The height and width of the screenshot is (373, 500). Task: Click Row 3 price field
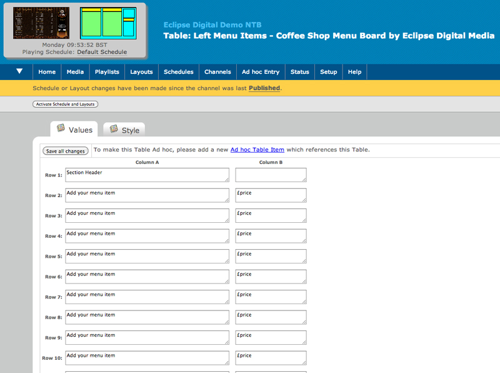click(x=271, y=215)
